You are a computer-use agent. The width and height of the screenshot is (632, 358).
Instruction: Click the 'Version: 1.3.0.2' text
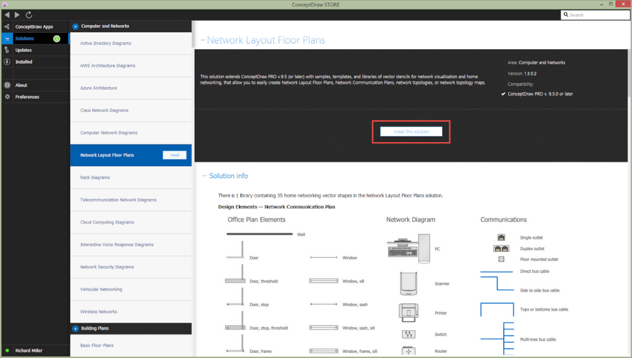tap(522, 74)
